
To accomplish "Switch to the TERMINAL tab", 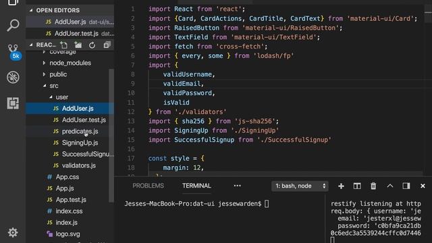I will point(196,186).
